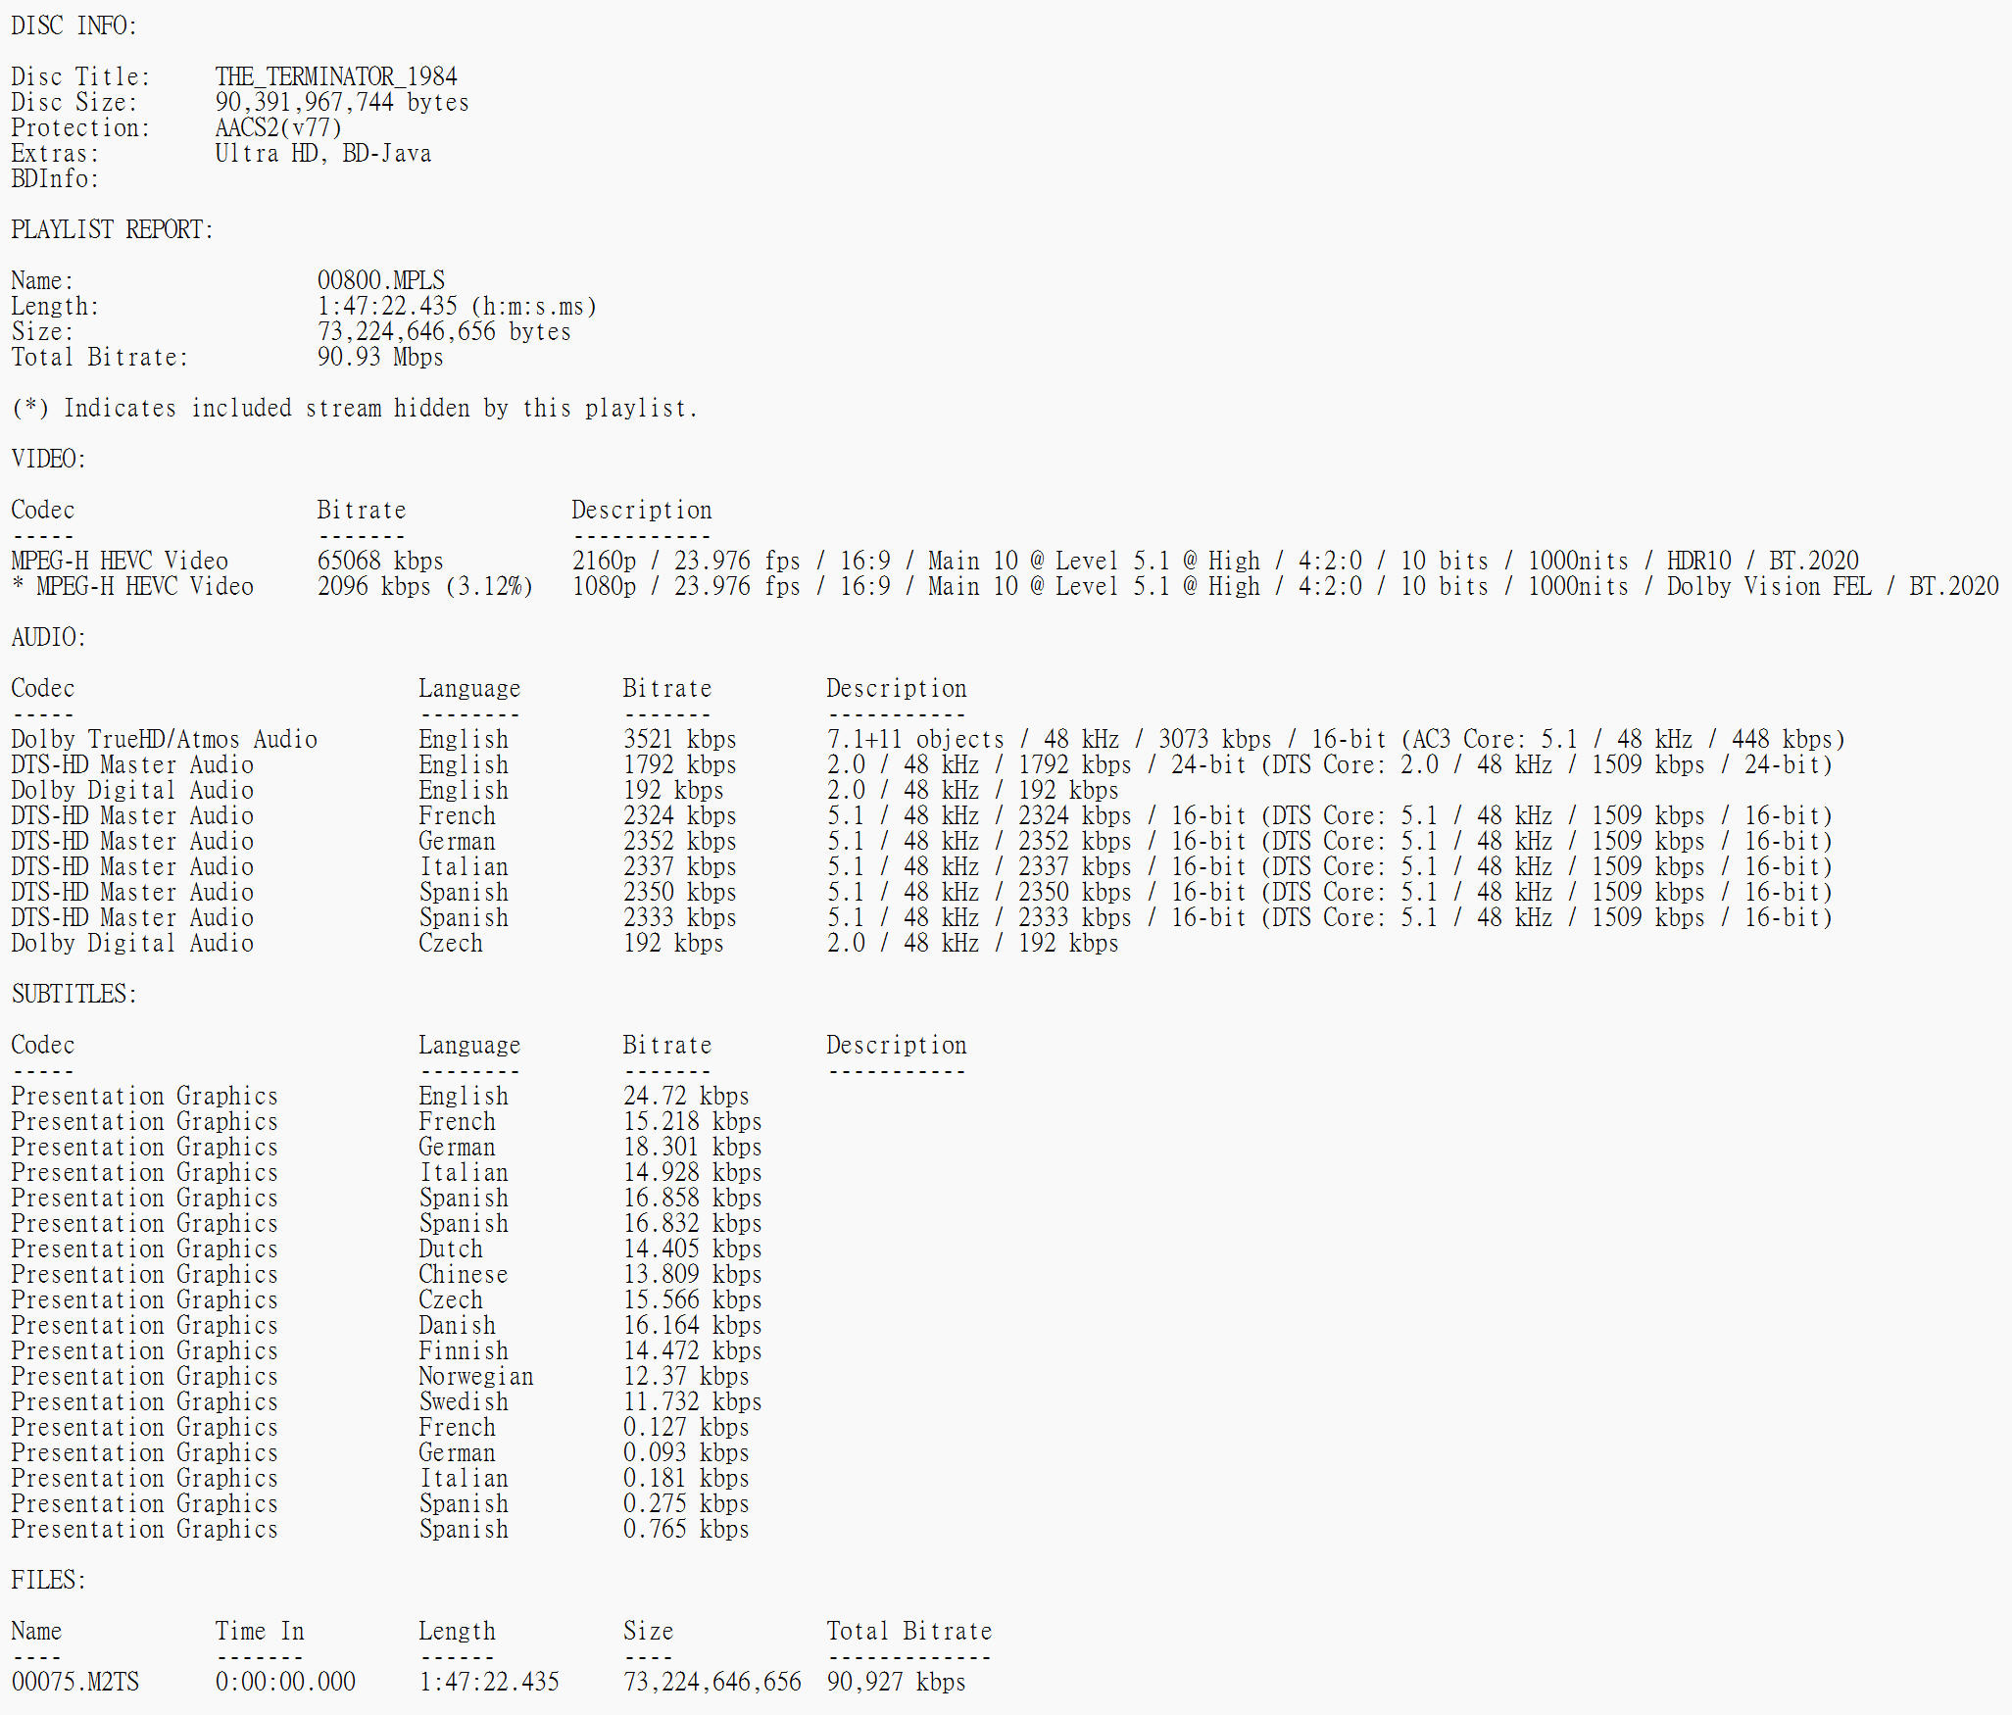2012x1715 pixels.
Task: Click the 0.181 kbps Italian subtitle bitrate
Action: (686, 1478)
